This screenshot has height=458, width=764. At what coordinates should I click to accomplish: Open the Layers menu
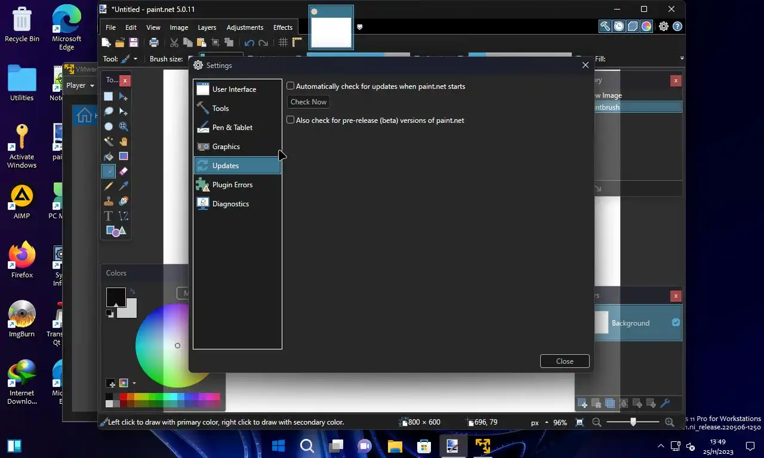(x=207, y=27)
